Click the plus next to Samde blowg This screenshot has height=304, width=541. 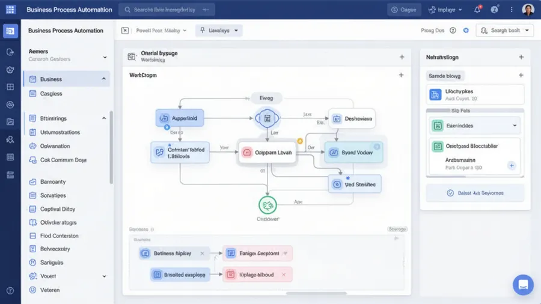[521, 75]
